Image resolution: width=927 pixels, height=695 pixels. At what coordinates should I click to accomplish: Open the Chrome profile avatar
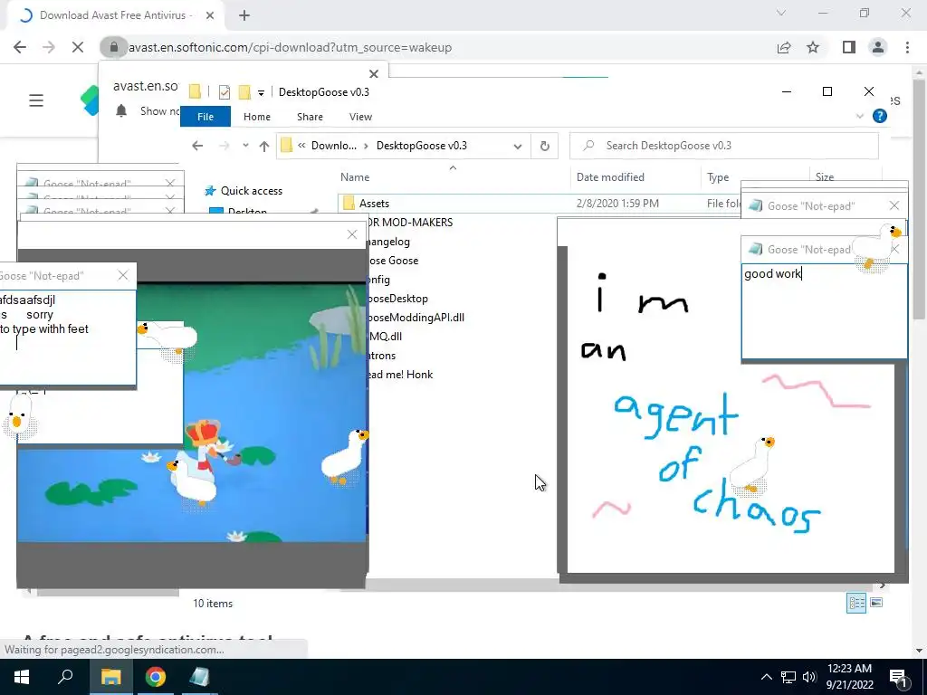click(878, 47)
